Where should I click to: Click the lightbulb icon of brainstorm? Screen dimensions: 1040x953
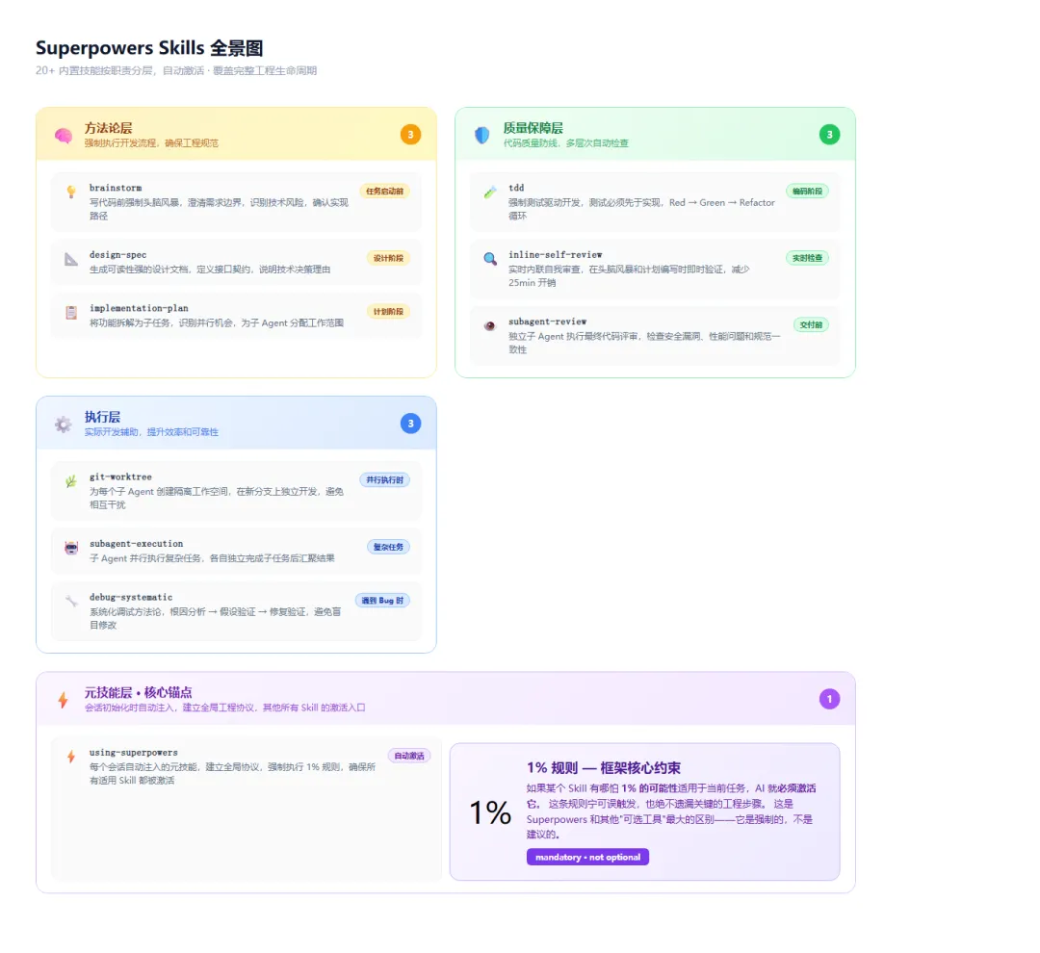71,192
